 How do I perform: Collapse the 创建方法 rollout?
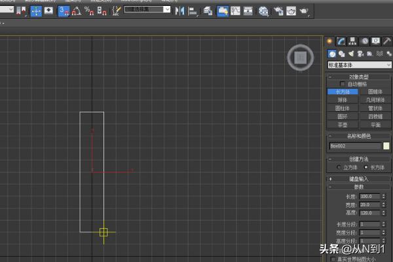pos(359,159)
